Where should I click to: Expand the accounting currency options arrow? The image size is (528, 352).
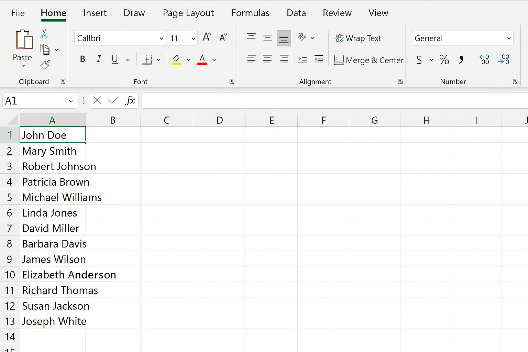point(431,60)
